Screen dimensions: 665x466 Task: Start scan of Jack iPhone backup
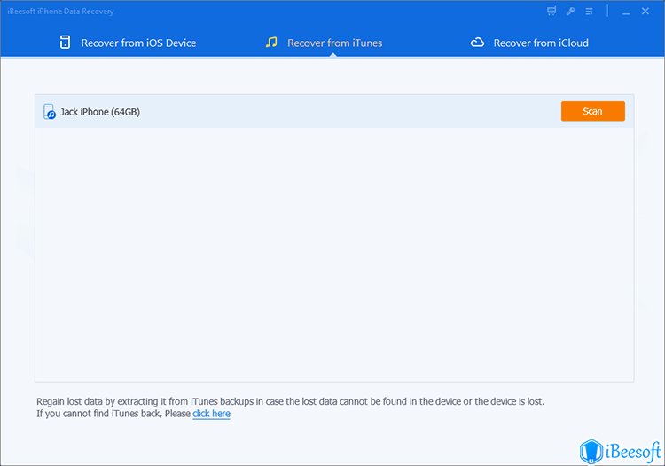[592, 111]
